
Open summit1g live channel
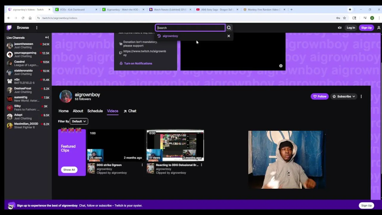click(28, 99)
